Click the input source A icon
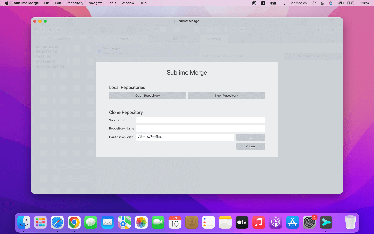 [x=263, y=3]
